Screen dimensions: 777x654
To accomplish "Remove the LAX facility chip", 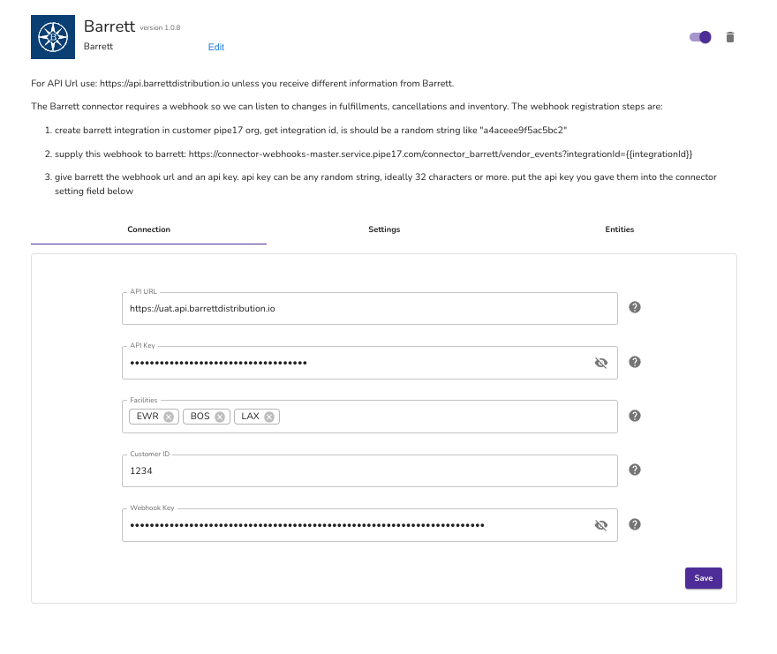I will [269, 417].
